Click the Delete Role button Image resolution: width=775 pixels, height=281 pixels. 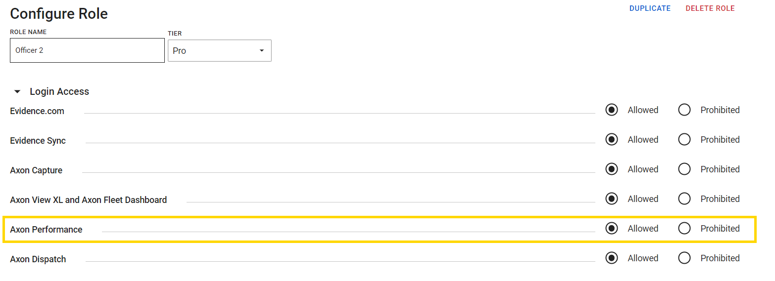click(710, 8)
